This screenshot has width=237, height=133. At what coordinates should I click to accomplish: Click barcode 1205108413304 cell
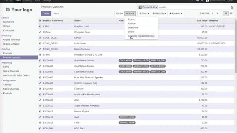tap(217, 44)
